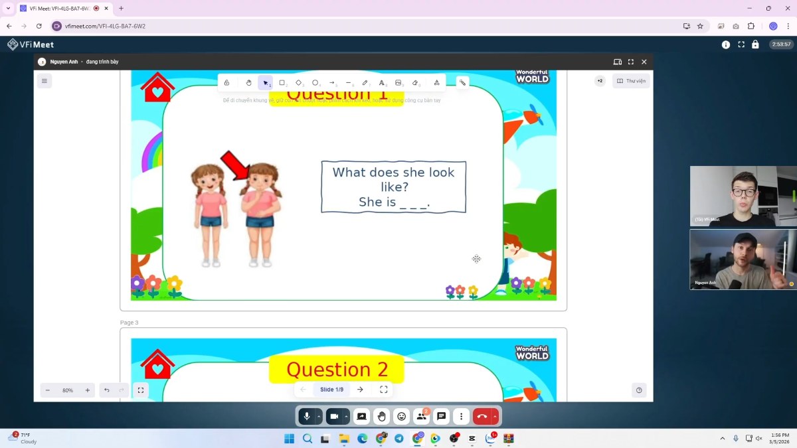Open the Thư viện library button

pyautogui.click(x=631, y=81)
